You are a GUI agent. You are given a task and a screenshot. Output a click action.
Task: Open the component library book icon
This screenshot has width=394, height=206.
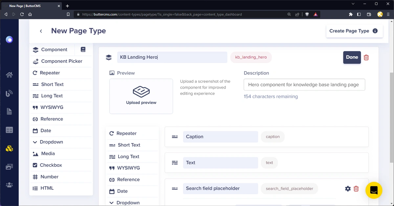pyautogui.click(x=83, y=50)
